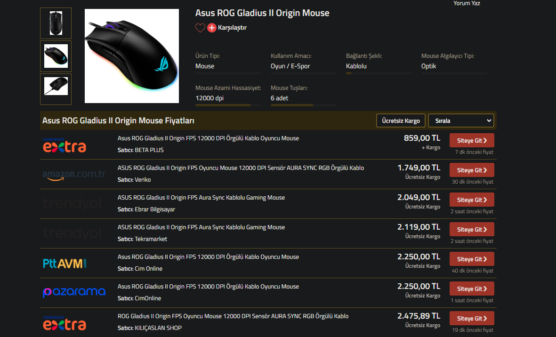
Task: Click 'Asus ROG Gladius II Origin Mouse Fiyatları' heading
Action: point(118,120)
